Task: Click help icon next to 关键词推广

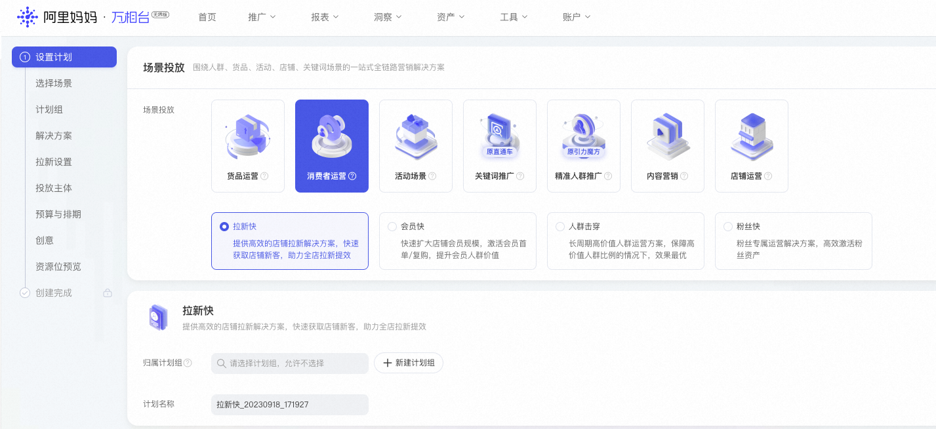Action: click(520, 176)
